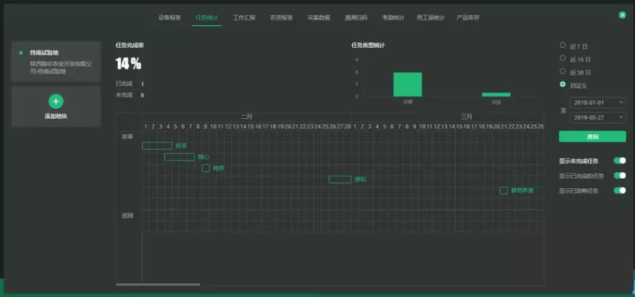This screenshot has height=297, width=635.
Task: Click the green 查询 button
Action: [x=592, y=136]
